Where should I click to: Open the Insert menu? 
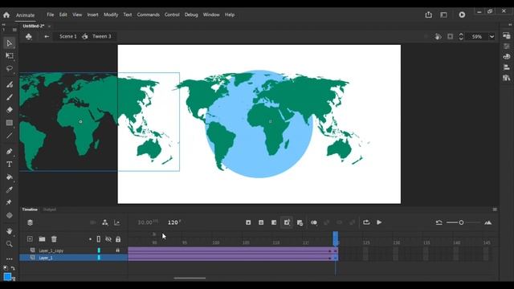(x=92, y=14)
